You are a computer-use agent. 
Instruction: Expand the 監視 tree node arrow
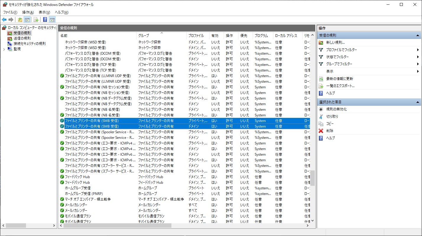(4, 49)
